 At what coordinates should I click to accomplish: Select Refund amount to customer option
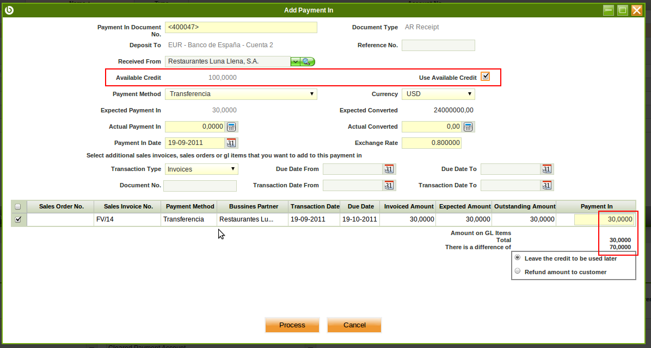click(518, 271)
